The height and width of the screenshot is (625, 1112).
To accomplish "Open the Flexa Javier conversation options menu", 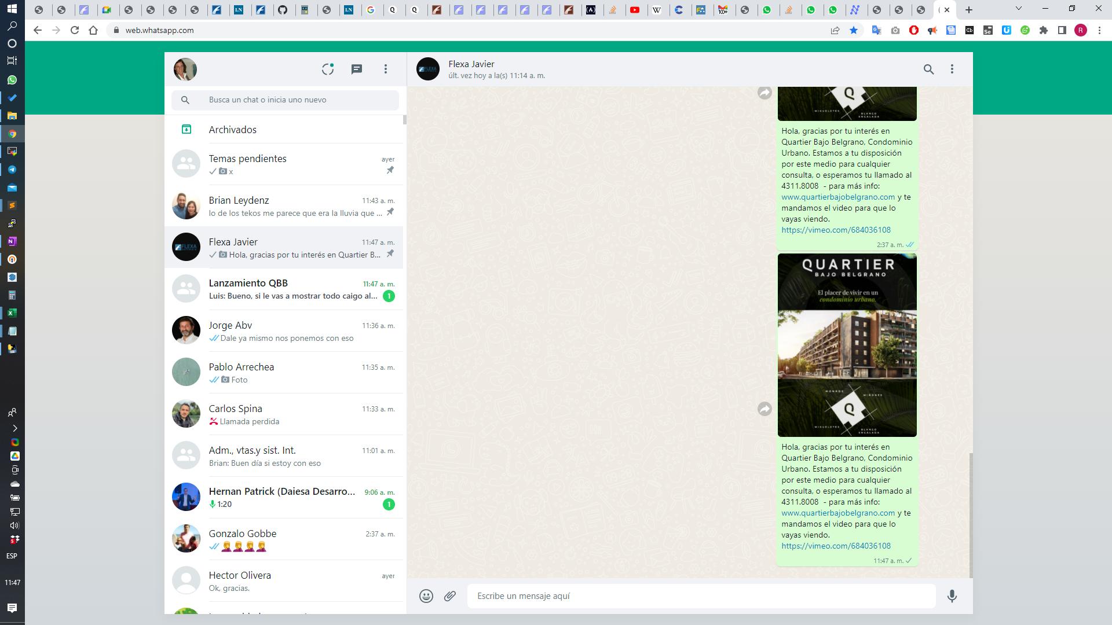I will pos(952,69).
